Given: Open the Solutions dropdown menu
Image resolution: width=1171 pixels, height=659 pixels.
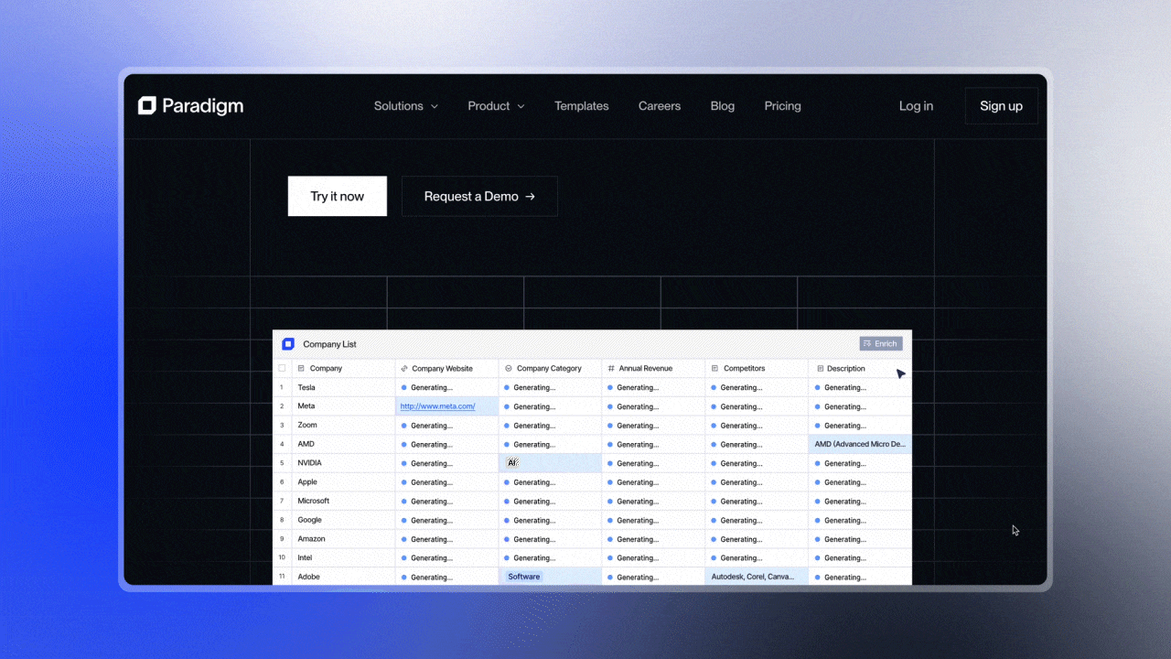Looking at the screenshot, I should (x=405, y=105).
